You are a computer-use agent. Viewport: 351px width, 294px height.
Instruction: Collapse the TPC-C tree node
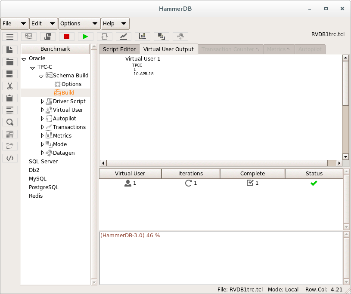click(32, 68)
